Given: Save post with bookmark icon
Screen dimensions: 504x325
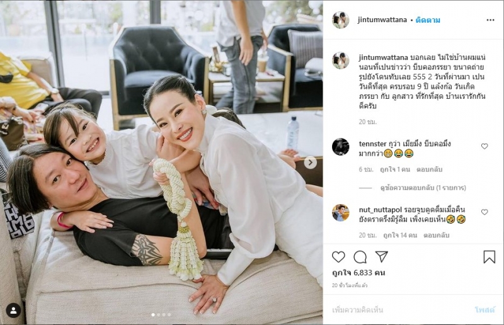Looking at the screenshot, I should [490, 257].
